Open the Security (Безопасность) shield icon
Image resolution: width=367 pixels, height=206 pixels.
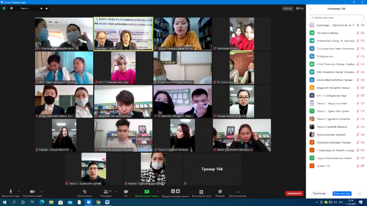(85, 192)
